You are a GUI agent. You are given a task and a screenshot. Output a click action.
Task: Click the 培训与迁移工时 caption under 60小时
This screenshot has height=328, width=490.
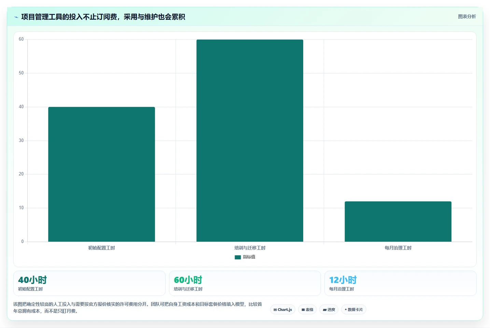point(188,289)
